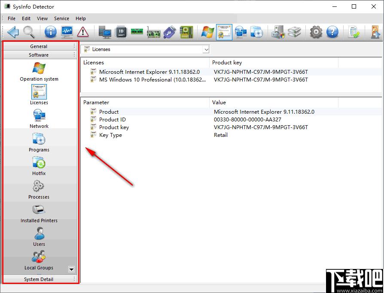Click the red warning triangle toolbar icon
The height and width of the screenshot is (293, 384).
pos(83,32)
